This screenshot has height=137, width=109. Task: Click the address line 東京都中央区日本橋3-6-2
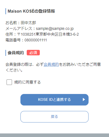coord(57,34)
